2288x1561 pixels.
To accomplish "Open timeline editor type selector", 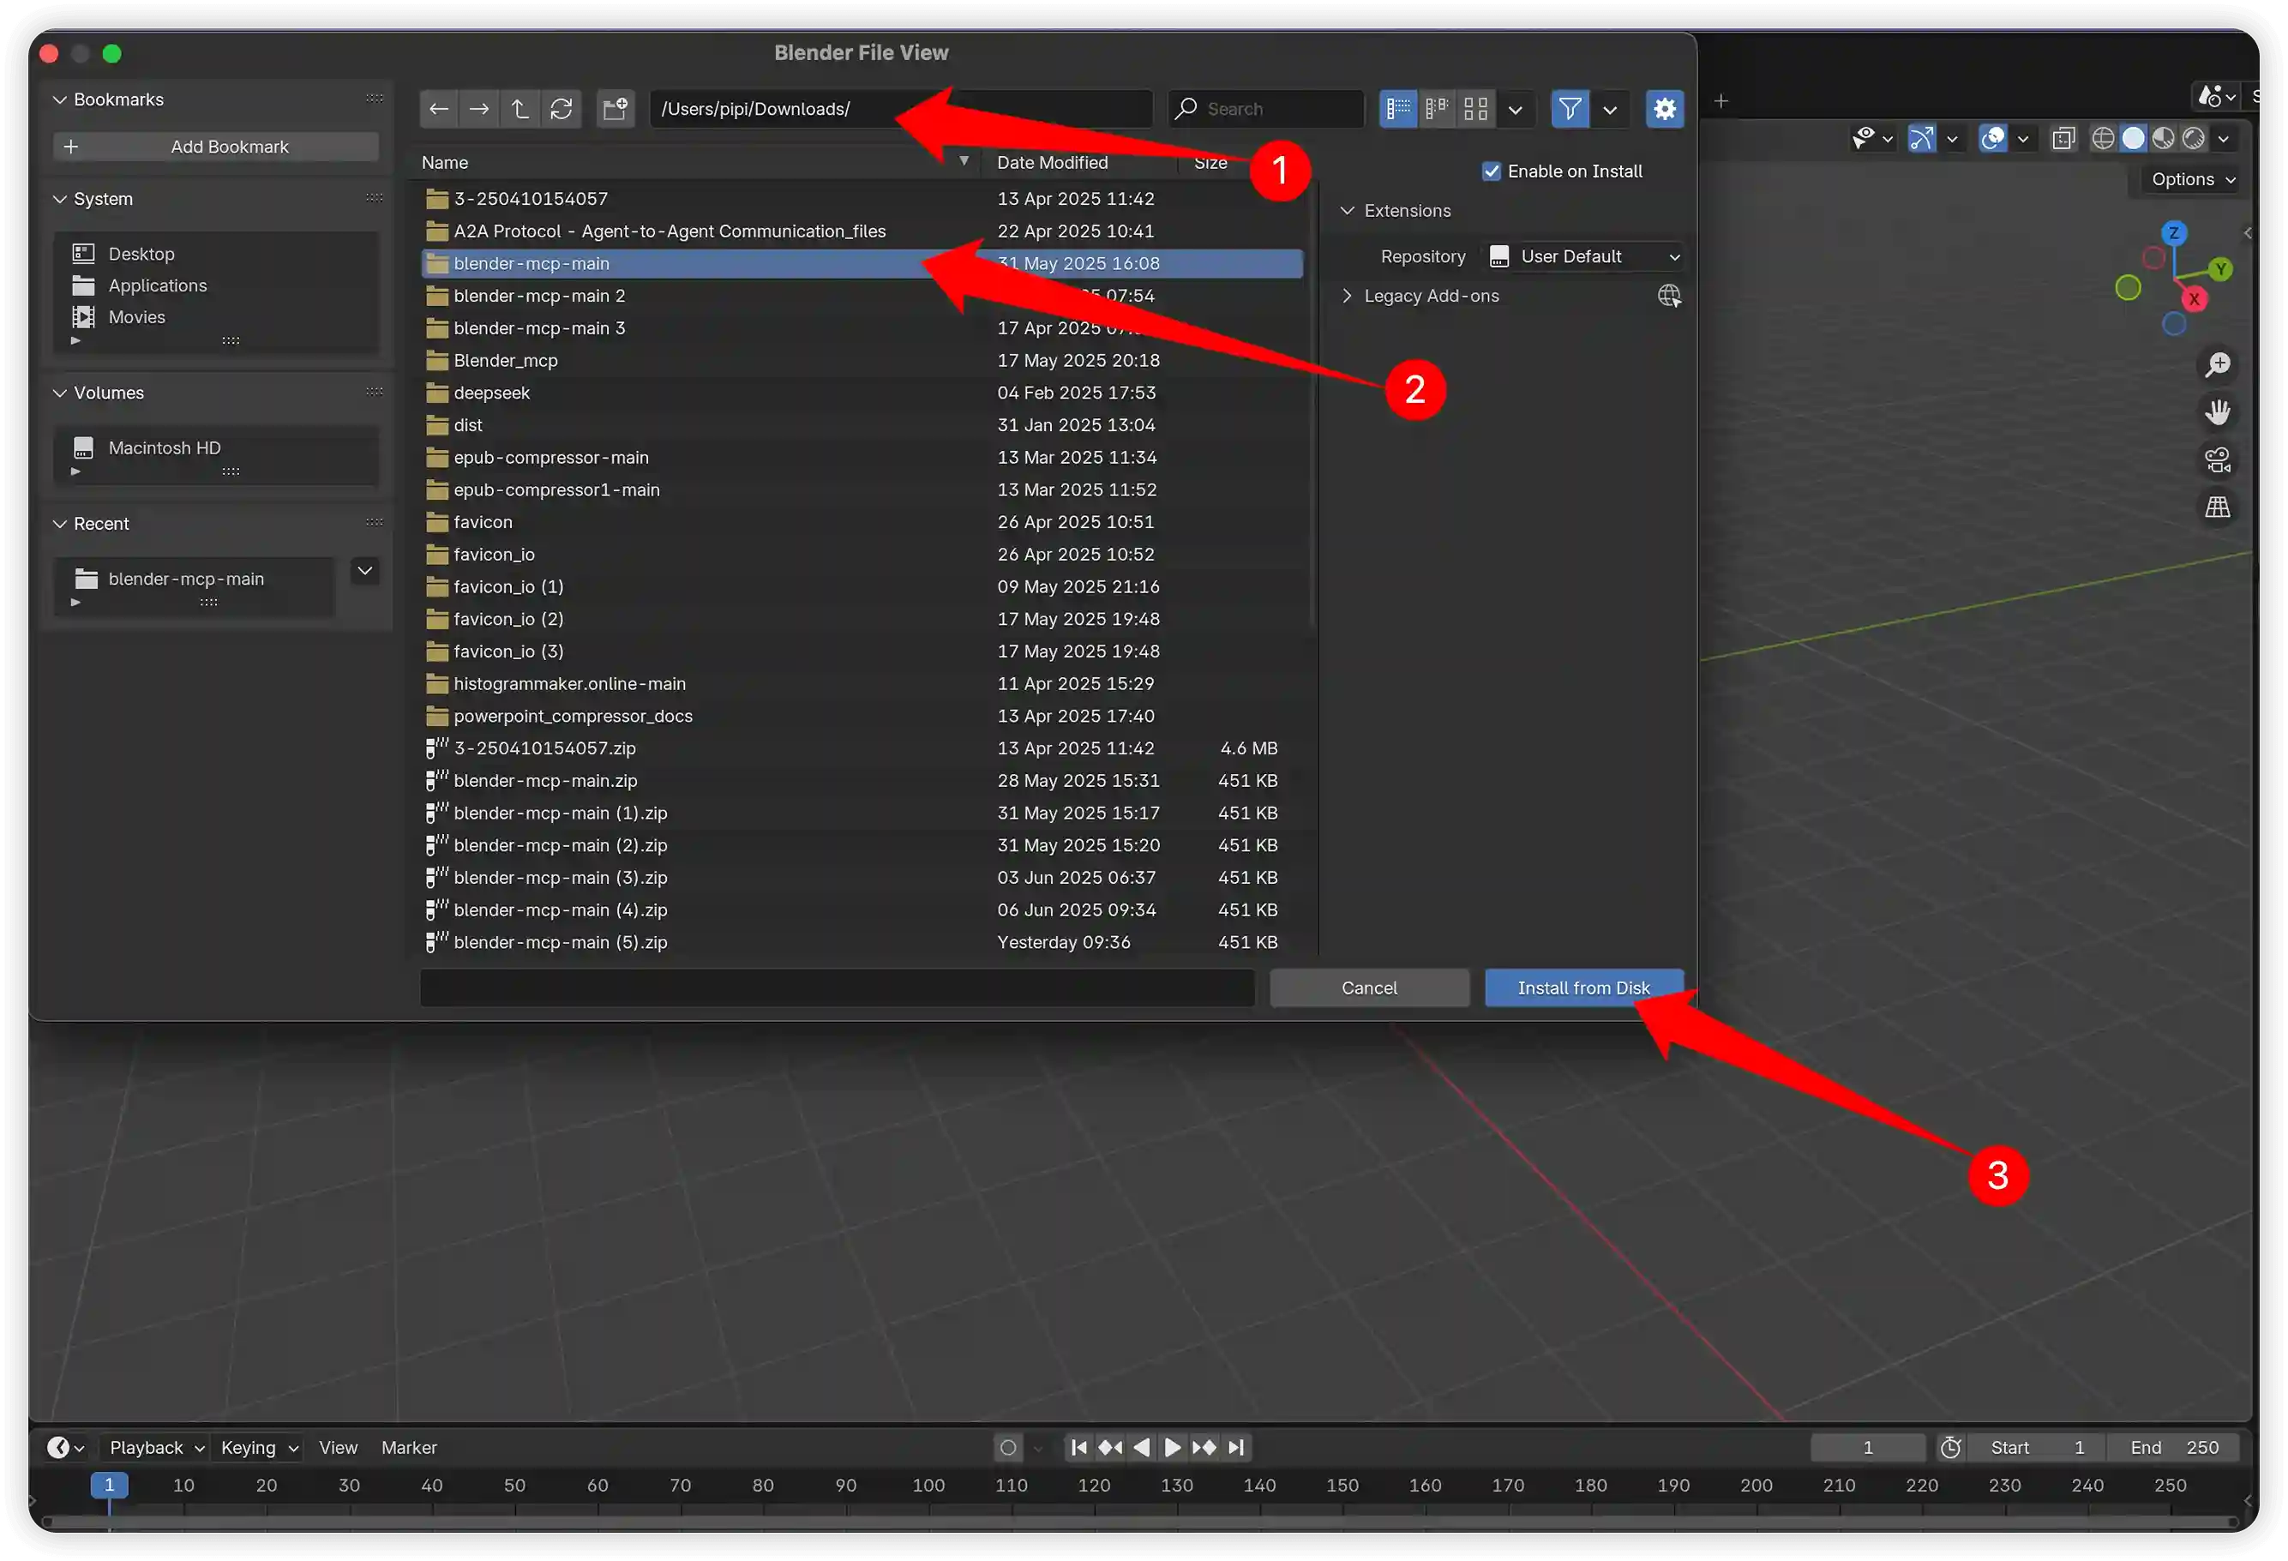I will point(66,1448).
